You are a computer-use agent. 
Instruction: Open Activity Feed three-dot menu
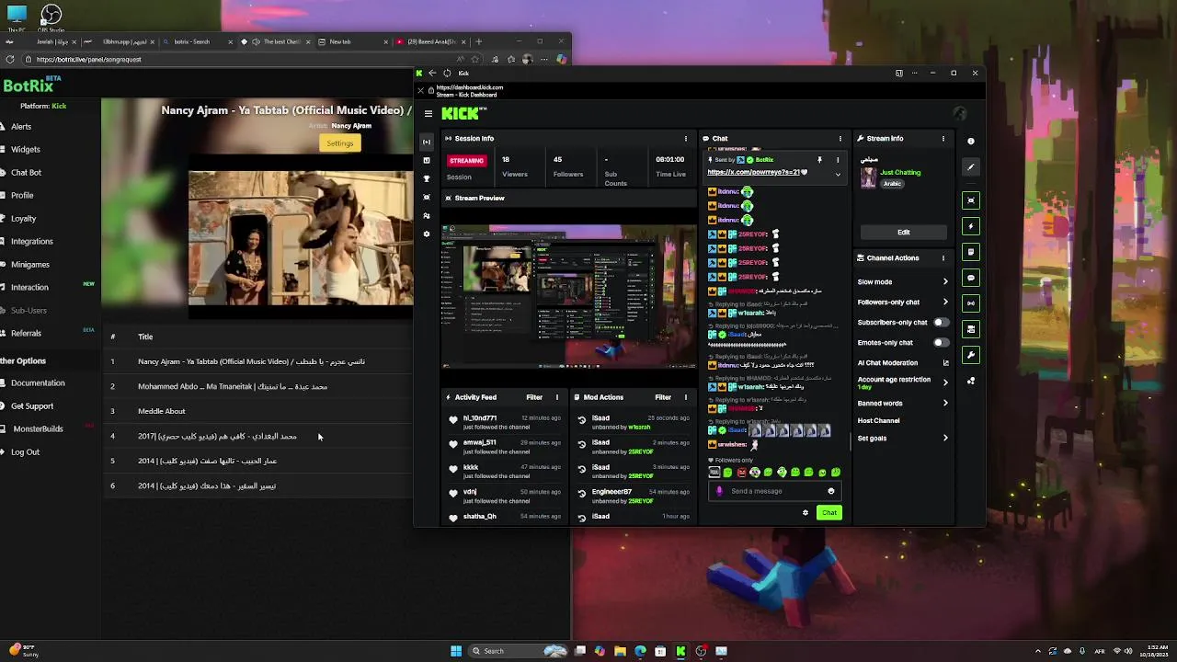556,397
